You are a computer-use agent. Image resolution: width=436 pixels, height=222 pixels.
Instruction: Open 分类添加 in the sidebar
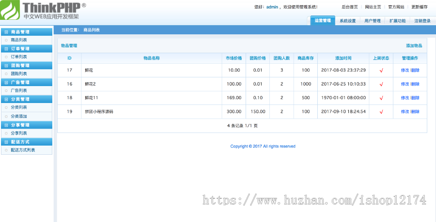[19, 116]
